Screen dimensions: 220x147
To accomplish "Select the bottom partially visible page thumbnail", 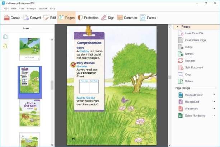I will pos(30,139).
